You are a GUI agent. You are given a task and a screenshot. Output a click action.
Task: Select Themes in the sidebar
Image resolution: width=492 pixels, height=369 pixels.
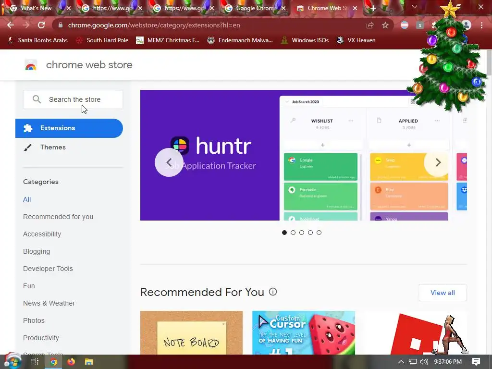(x=53, y=147)
